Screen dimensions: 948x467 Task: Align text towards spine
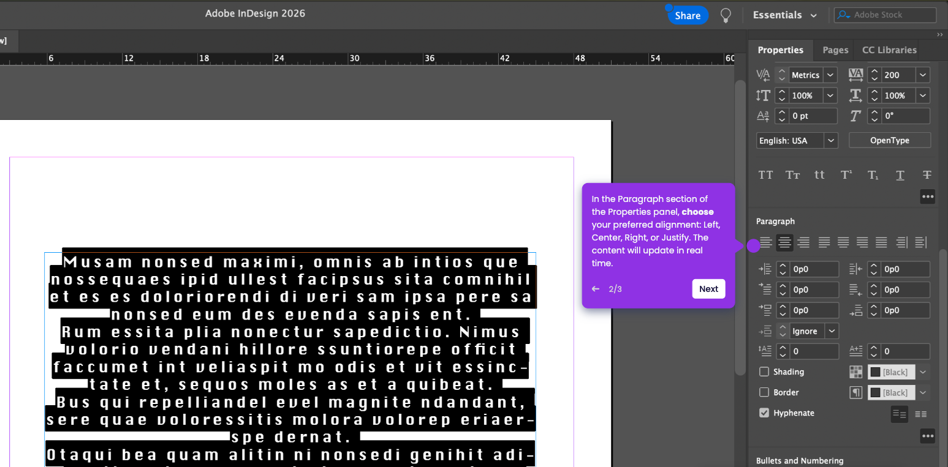[x=901, y=242]
